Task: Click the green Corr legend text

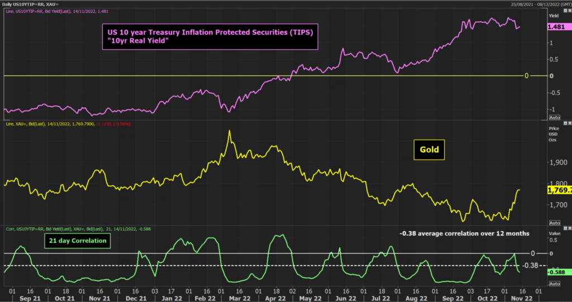Action: pyautogui.click(x=78, y=229)
